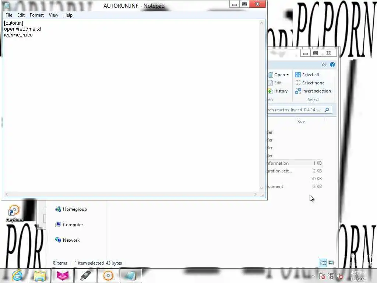Click the Notepad title bar icon
This screenshot has width=377, height=283.
(7, 5)
